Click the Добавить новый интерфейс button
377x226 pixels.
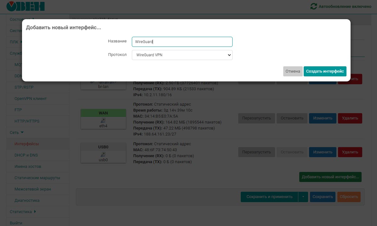pos(330,177)
